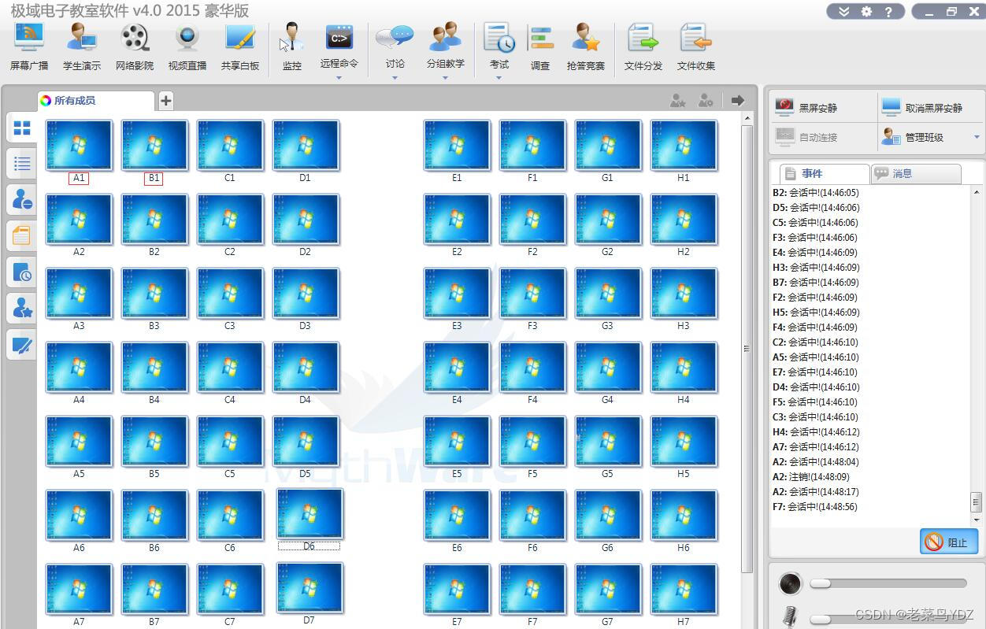Select student thumbnail B1

point(154,145)
